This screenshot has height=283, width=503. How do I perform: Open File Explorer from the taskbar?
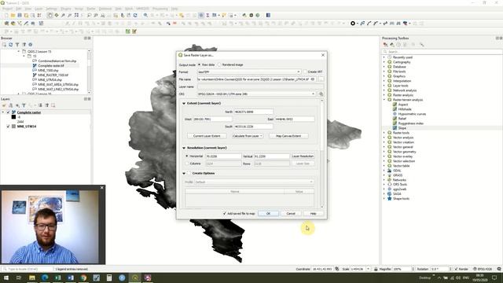coord(31,277)
